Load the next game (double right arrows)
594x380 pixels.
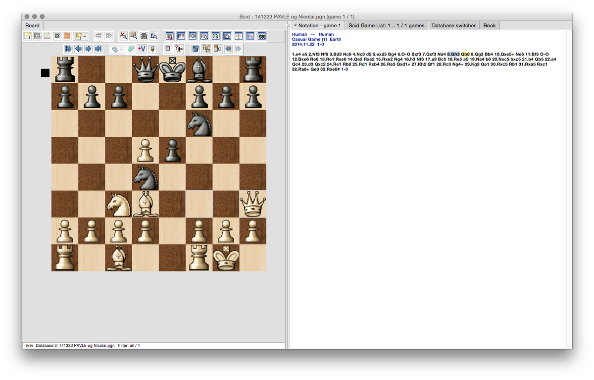click(109, 36)
